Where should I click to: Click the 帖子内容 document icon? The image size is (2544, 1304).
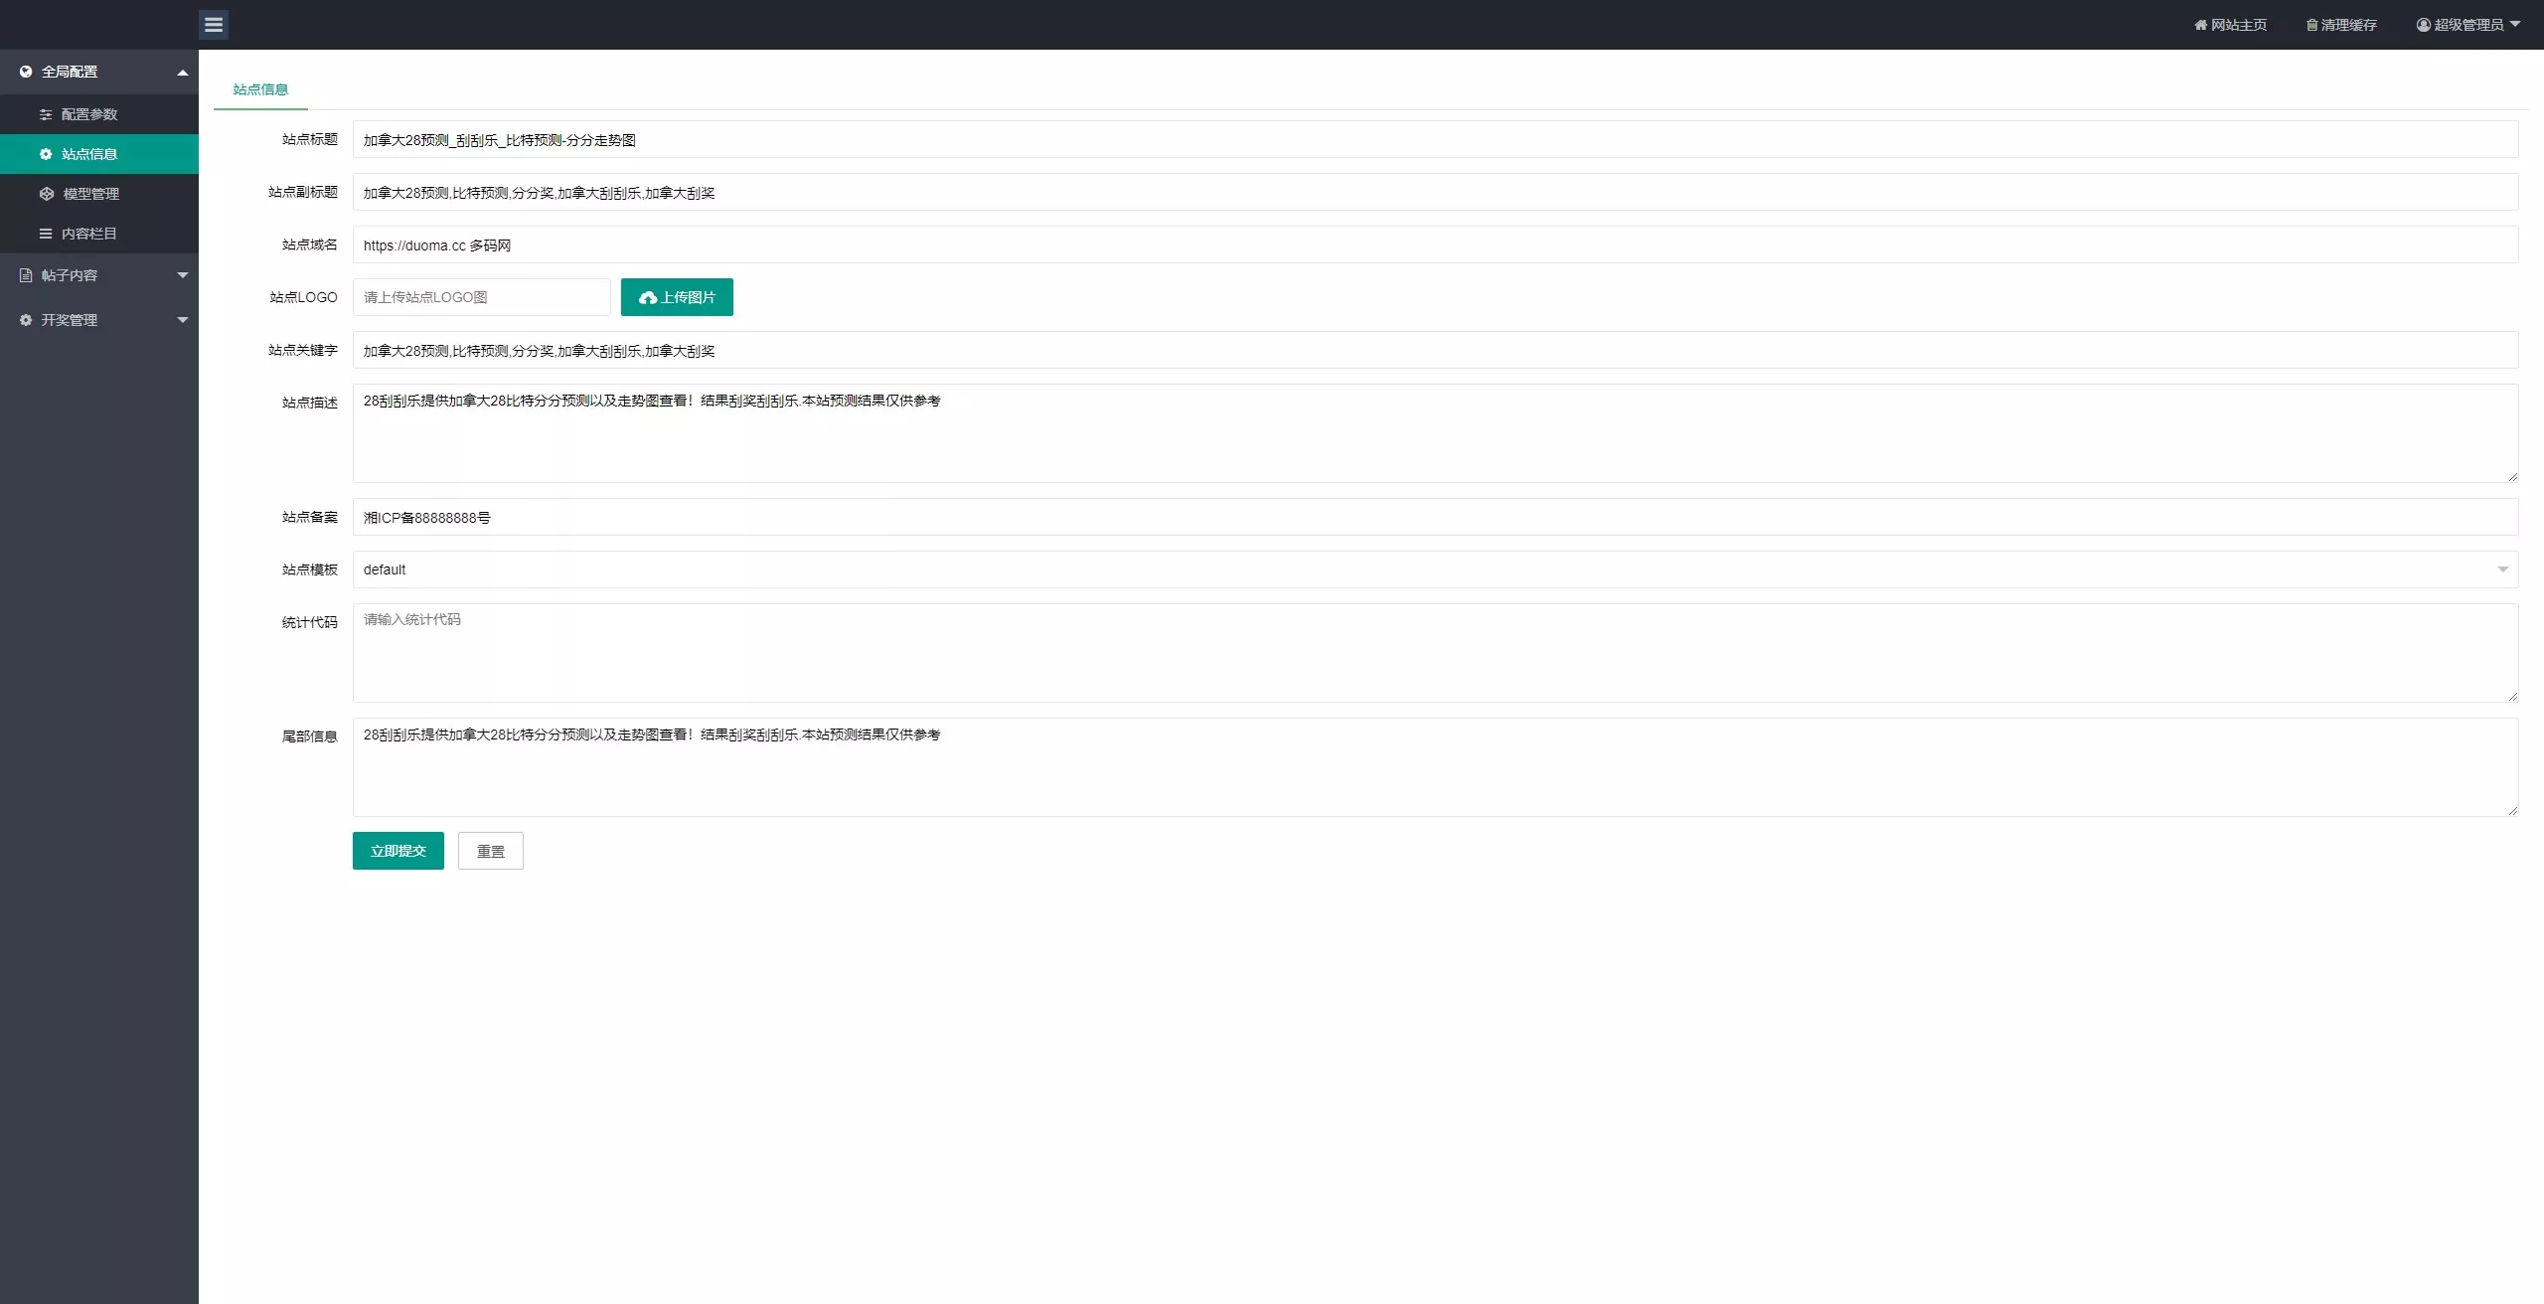[26, 275]
